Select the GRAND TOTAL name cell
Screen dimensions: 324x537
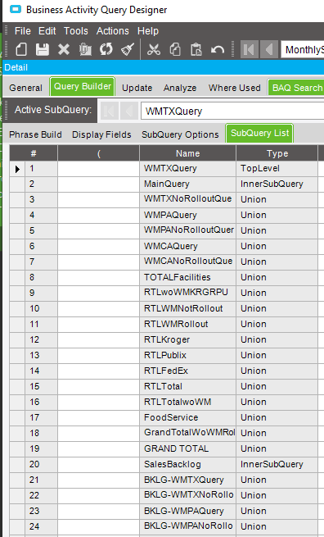pos(187,449)
